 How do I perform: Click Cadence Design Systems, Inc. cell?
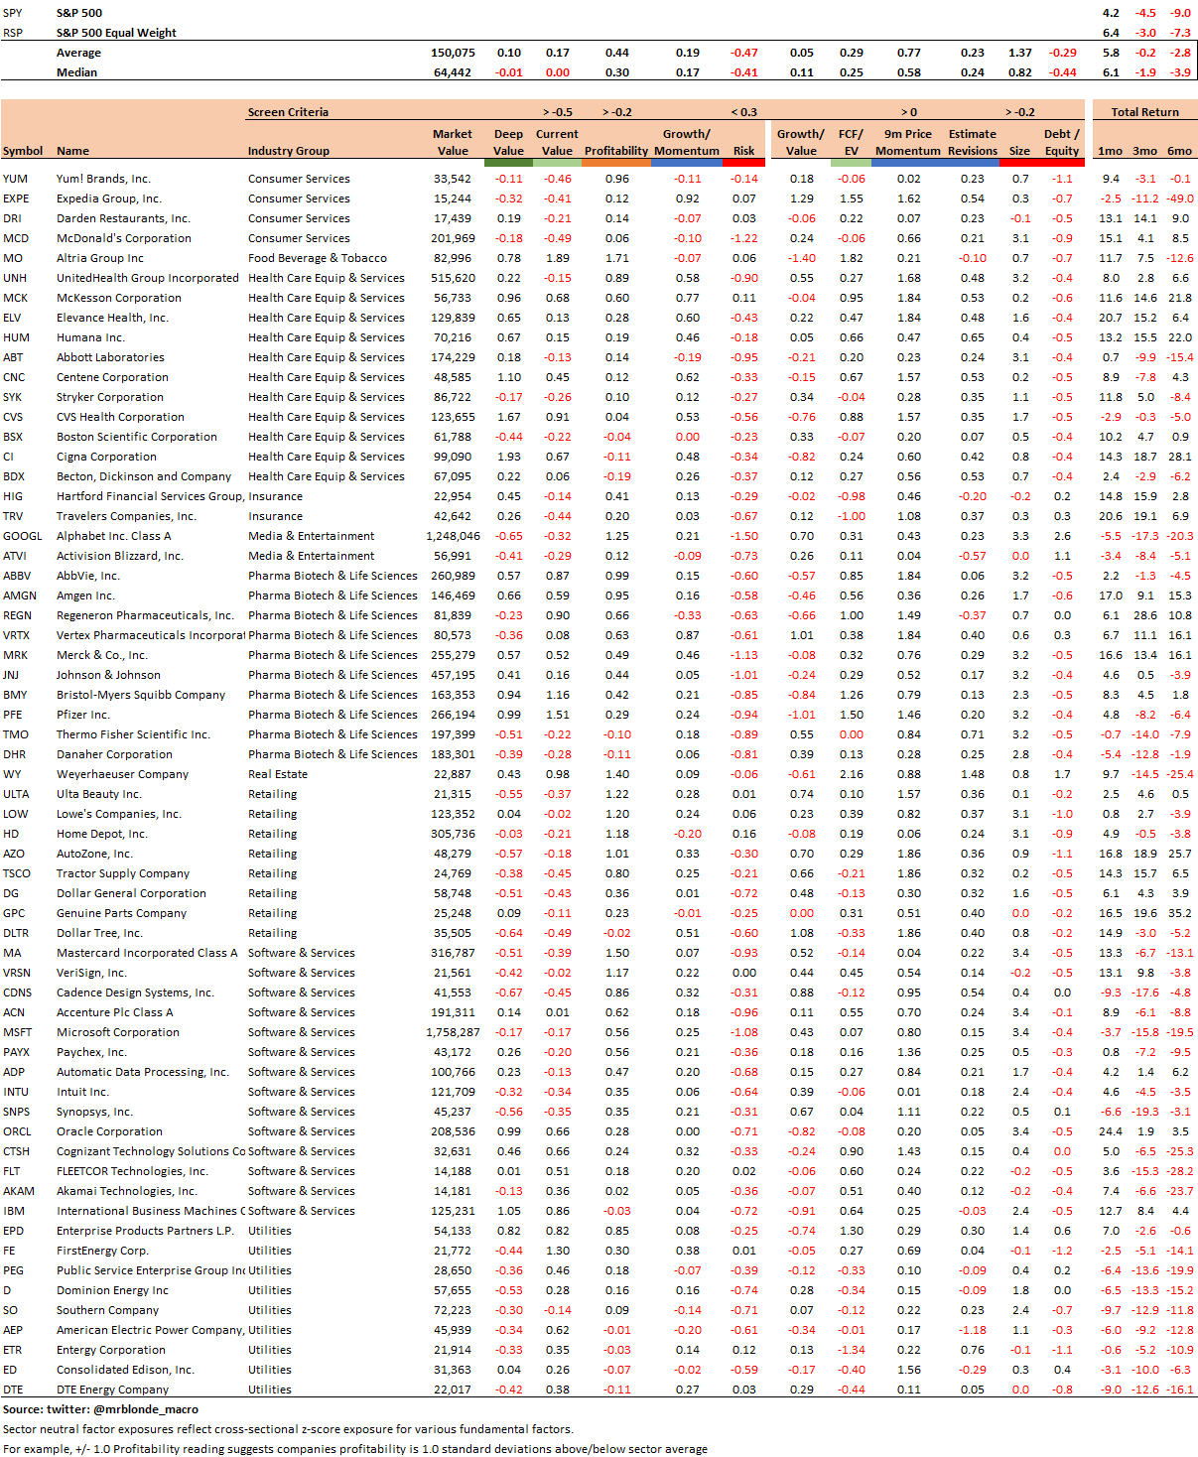click(x=135, y=993)
